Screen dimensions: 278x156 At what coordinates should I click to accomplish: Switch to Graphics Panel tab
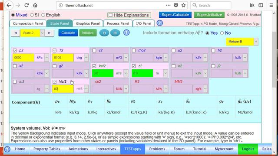point(88,23)
